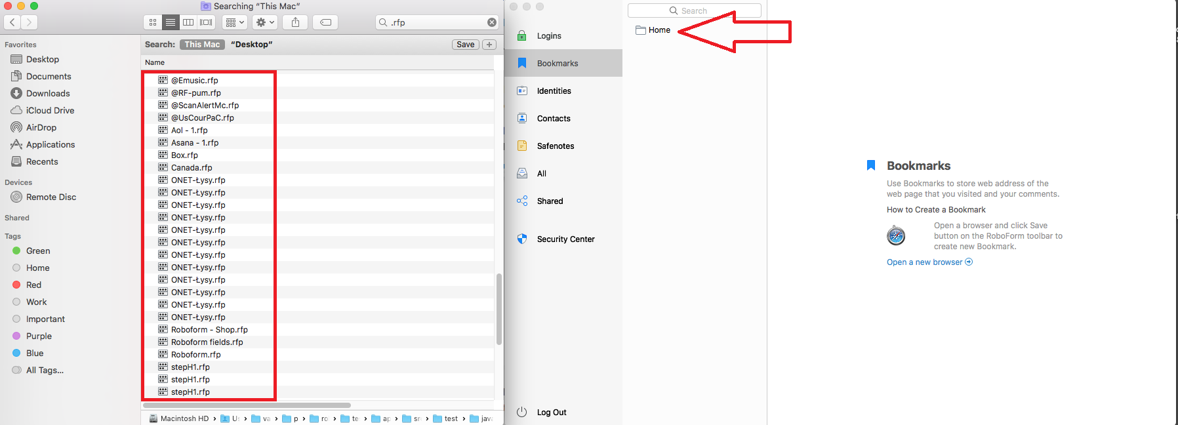Open Bookmarks in RoboForm sidebar
Image resolution: width=1178 pixels, height=425 pixels.
[563, 63]
